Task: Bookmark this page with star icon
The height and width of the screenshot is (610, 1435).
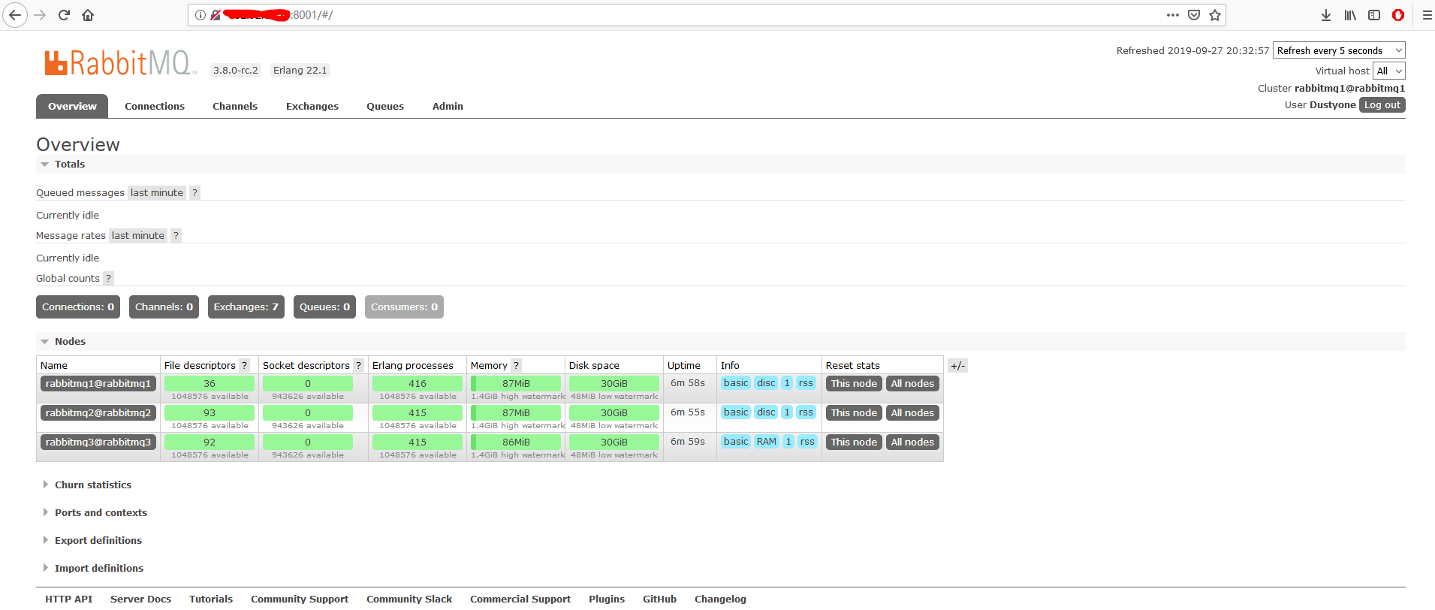Action: click(x=1215, y=15)
